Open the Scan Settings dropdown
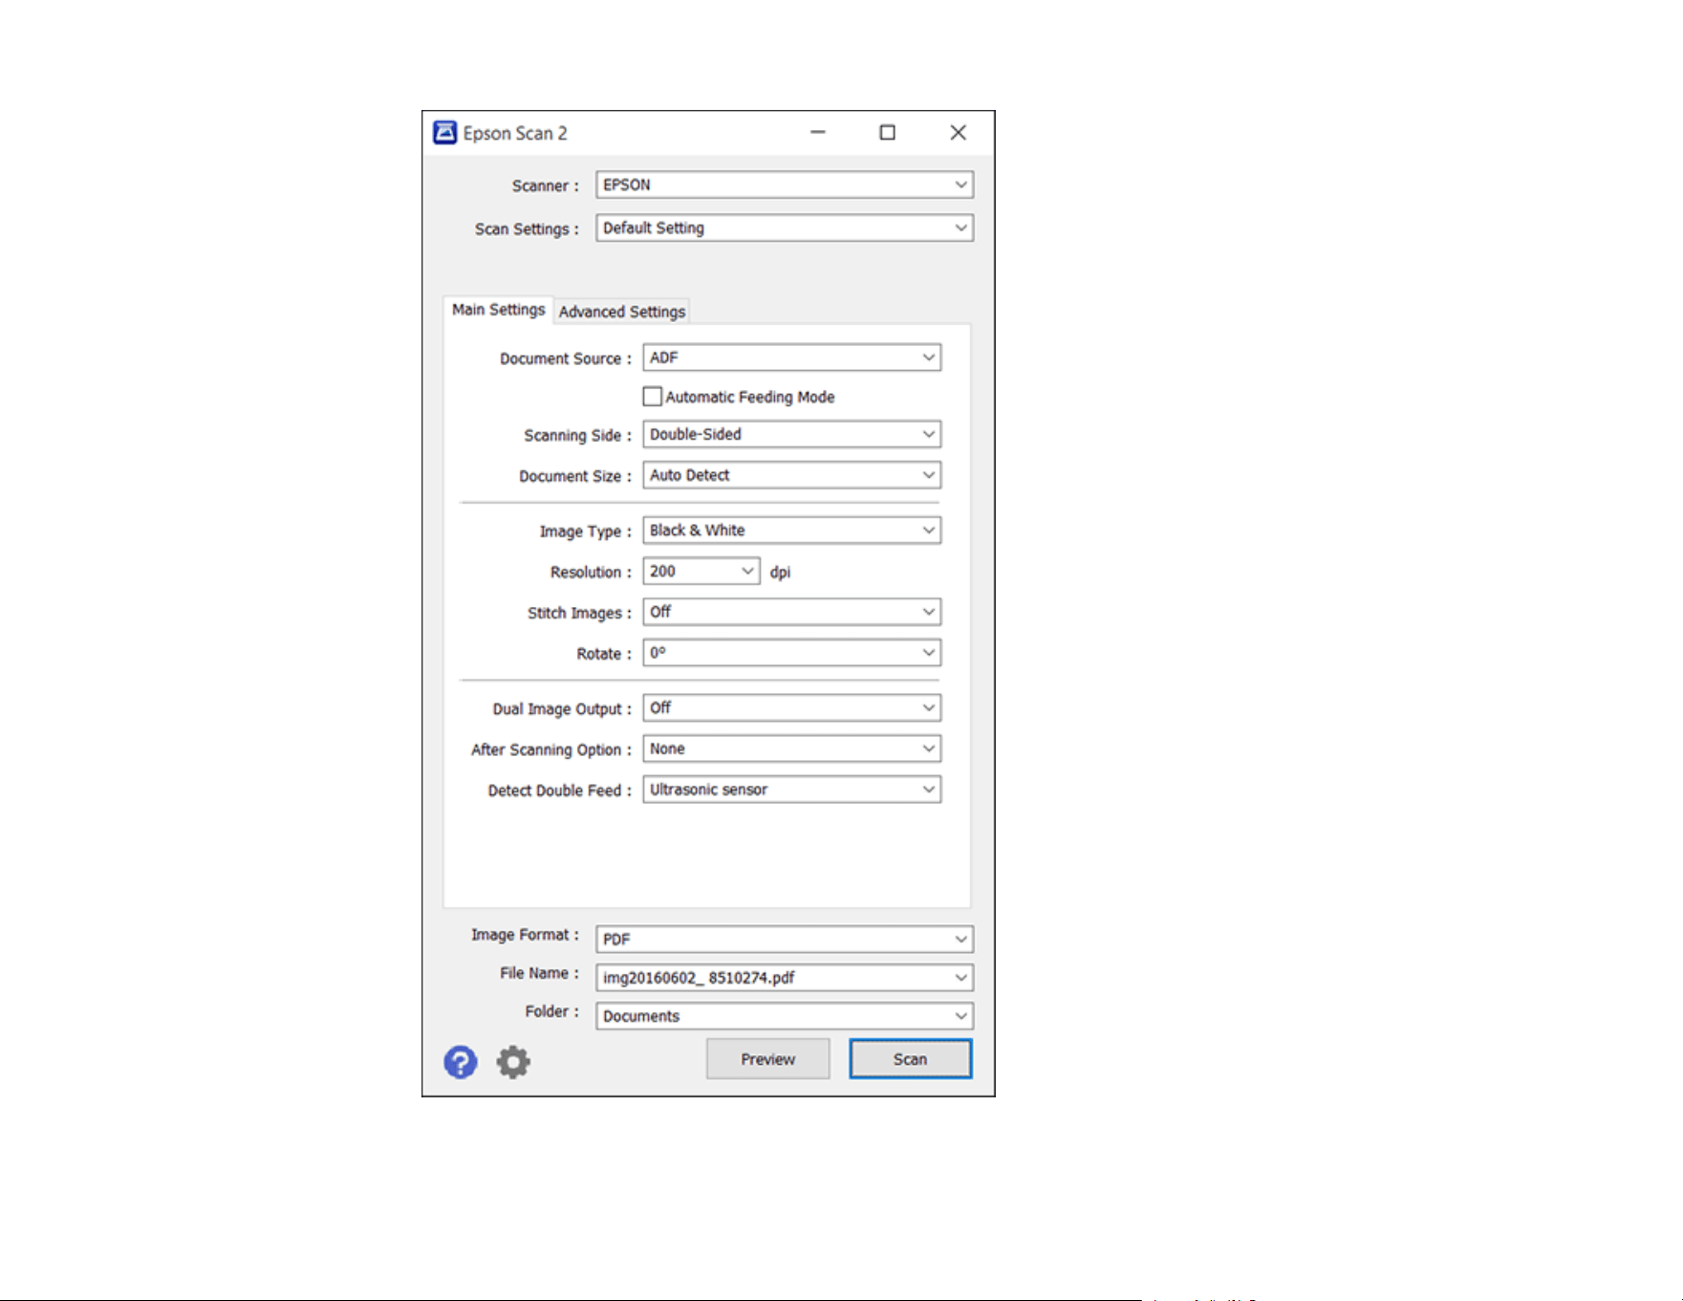The height and width of the screenshot is (1301, 1683). point(785,228)
